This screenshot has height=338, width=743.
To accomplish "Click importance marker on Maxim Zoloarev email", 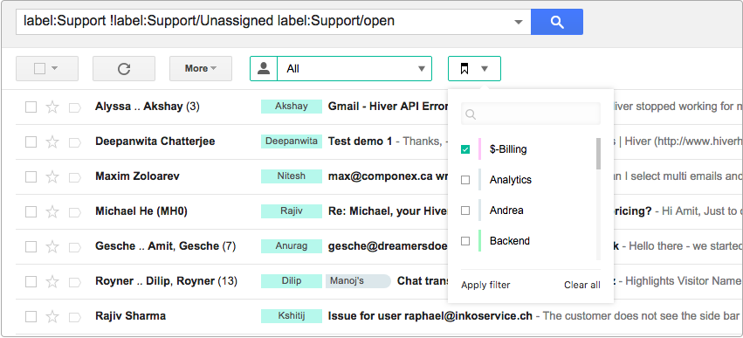I will point(75,177).
